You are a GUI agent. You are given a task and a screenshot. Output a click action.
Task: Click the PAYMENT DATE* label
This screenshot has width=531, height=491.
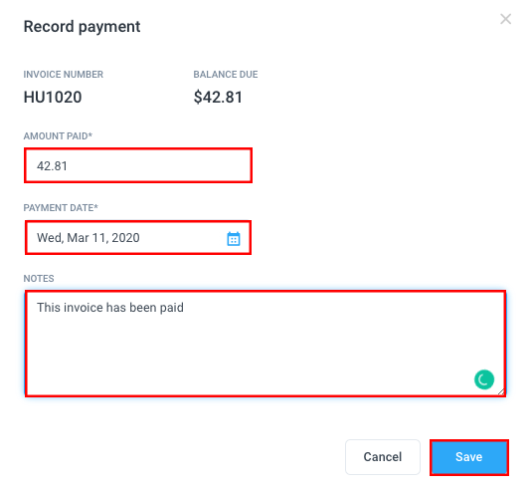(x=61, y=207)
